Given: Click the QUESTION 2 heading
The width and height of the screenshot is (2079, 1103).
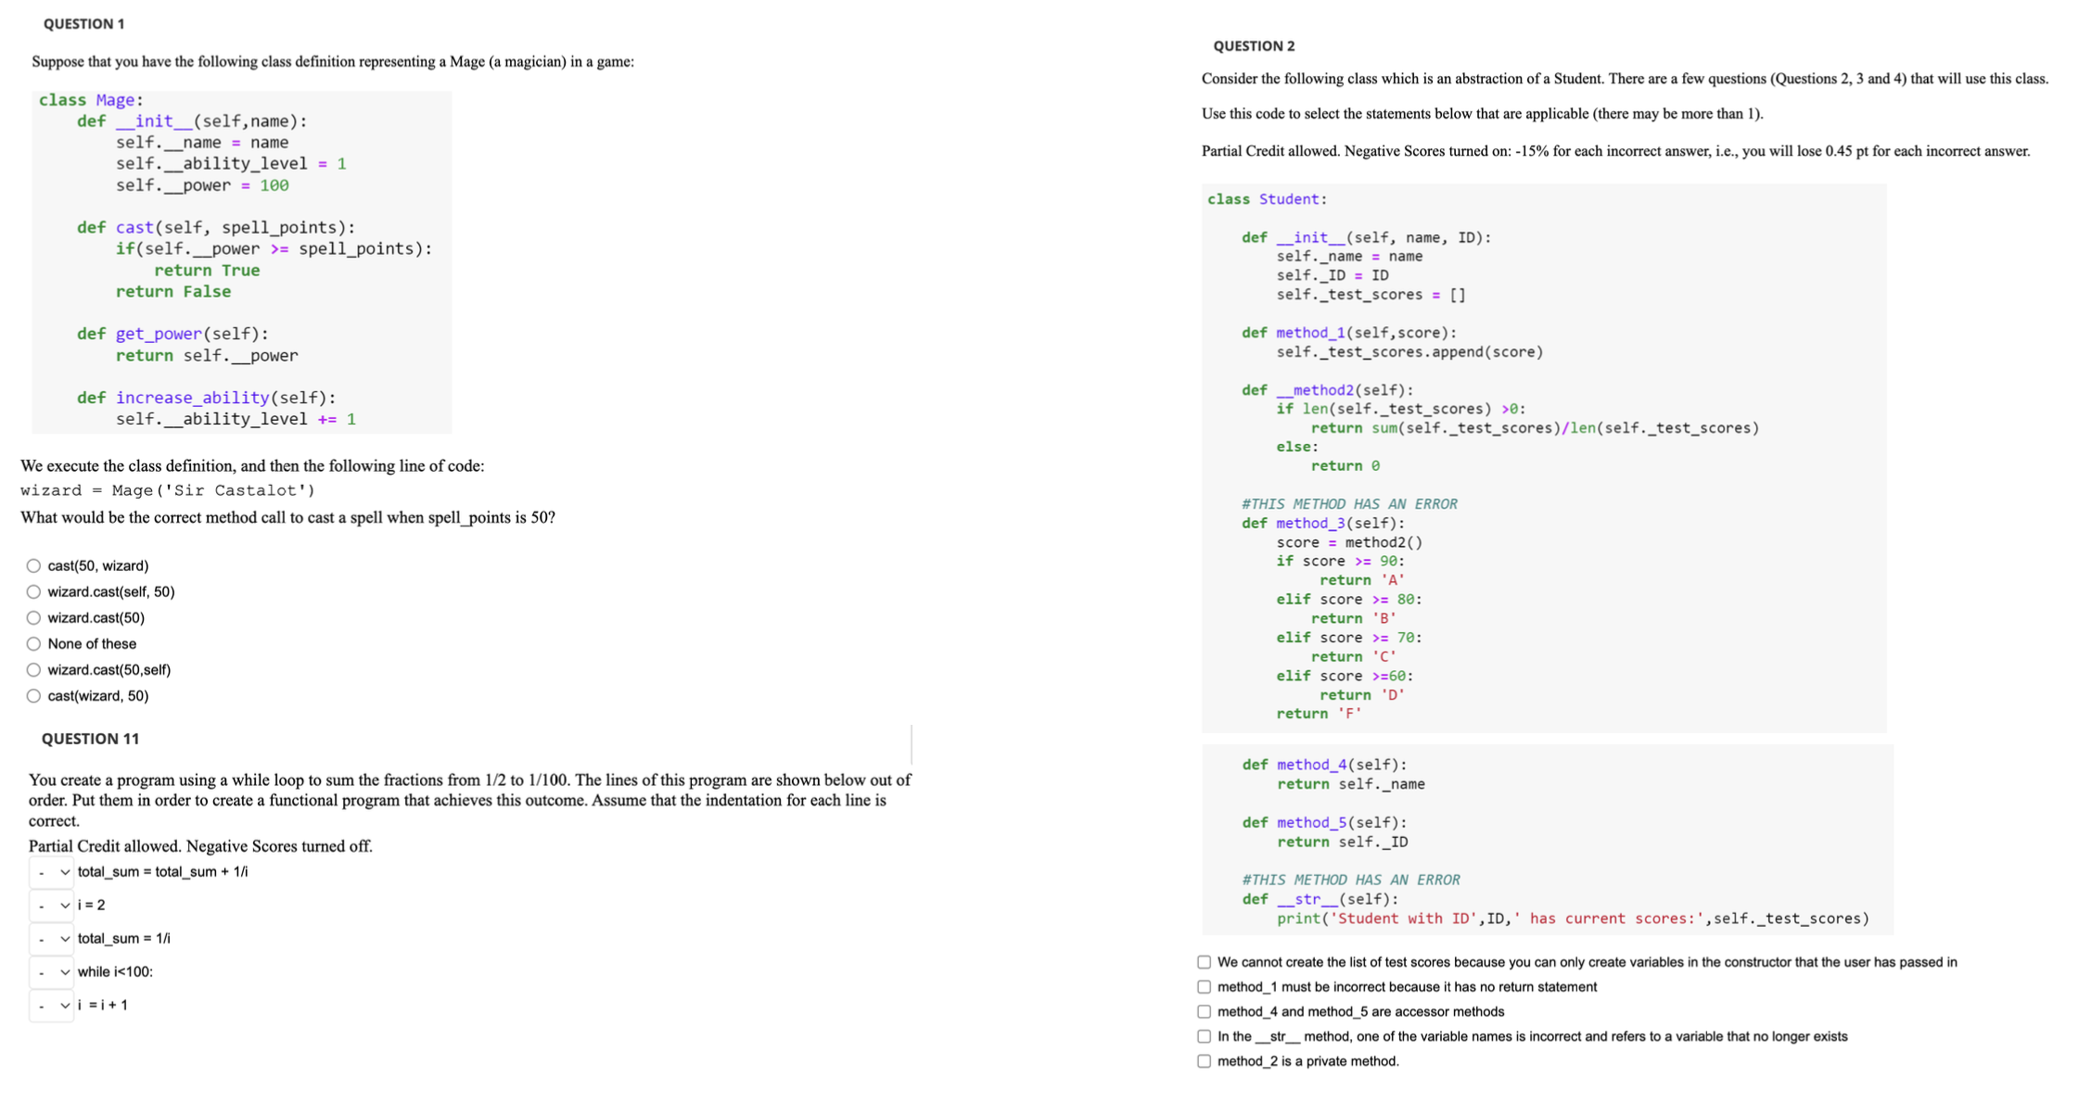Looking at the screenshot, I should tap(1254, 46).
